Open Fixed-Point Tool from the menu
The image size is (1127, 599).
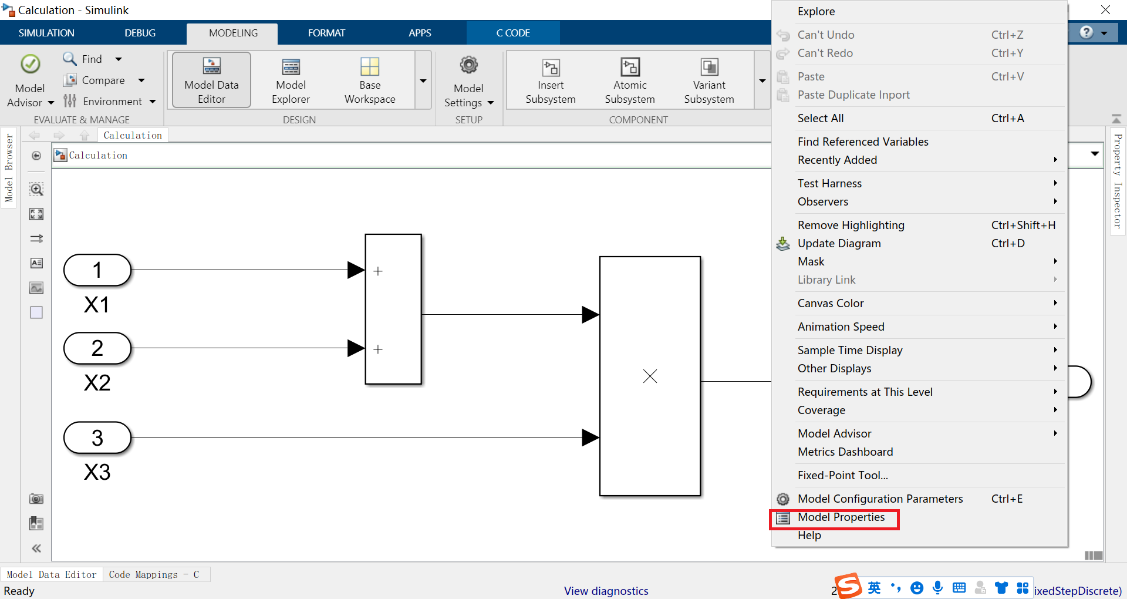tap(919, 475)
